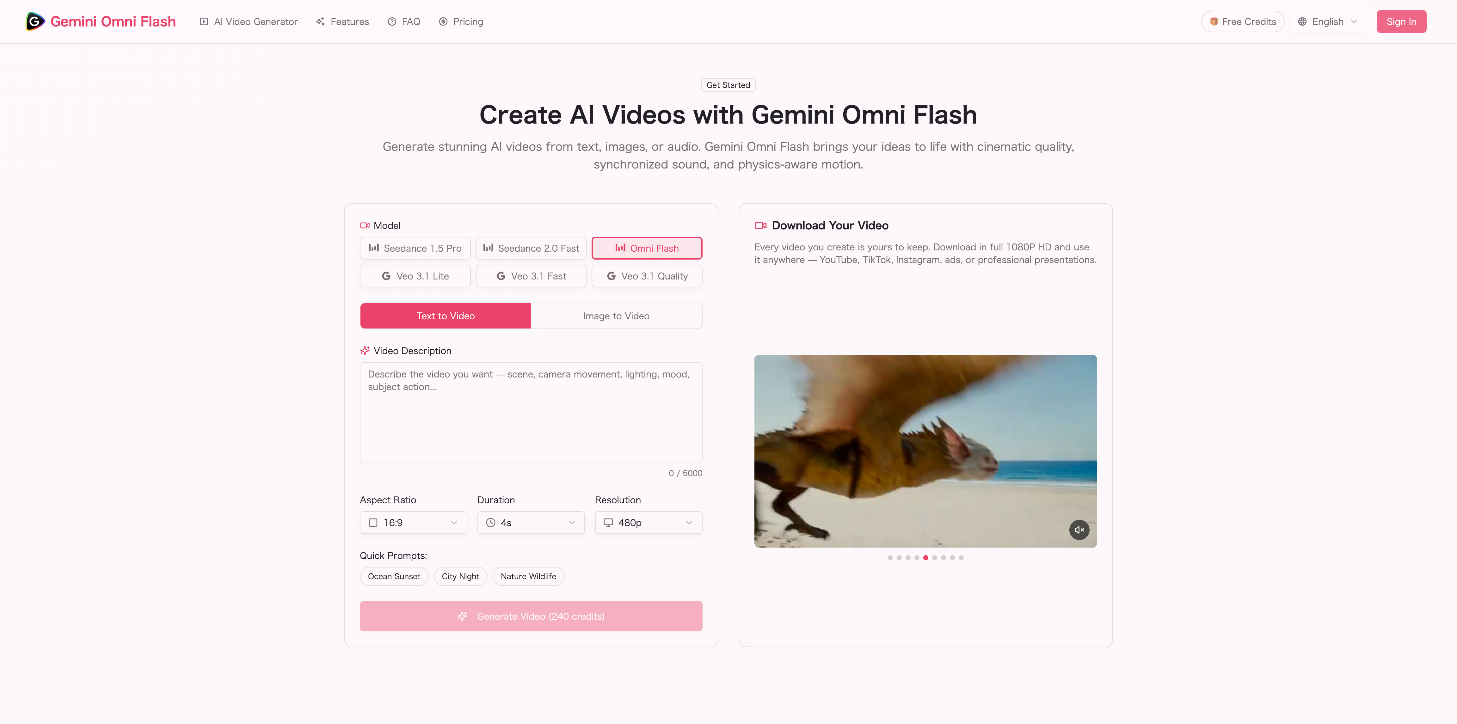Switch to the Text to Video tab
The image size is (1457, 724).
(x=446, y=316)
